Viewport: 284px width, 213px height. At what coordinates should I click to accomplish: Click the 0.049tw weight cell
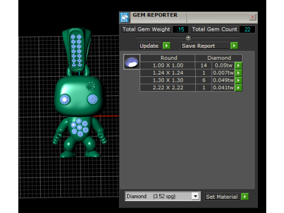point(223,80)
